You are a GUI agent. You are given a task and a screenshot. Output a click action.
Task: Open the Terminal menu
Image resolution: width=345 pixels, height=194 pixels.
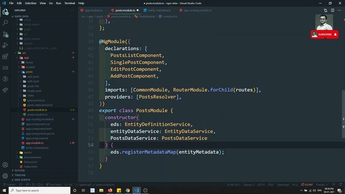click(70, 3)
